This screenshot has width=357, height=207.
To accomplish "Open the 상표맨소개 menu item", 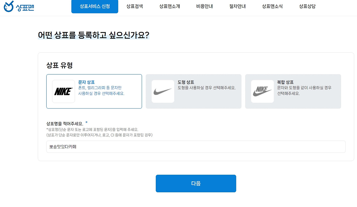I will pyautogui.click(x=170, y=6).
